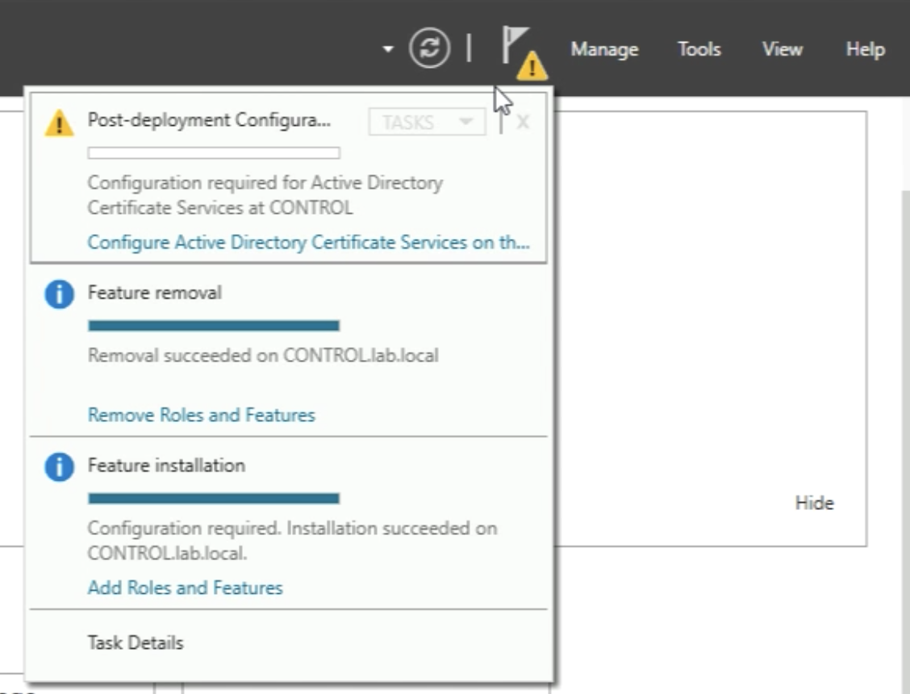Image resolution: width=910 pixels, height=694 pixels.
Task: Click the notifications flag icon
Action: pyautogui.click(x=516, y=48)
